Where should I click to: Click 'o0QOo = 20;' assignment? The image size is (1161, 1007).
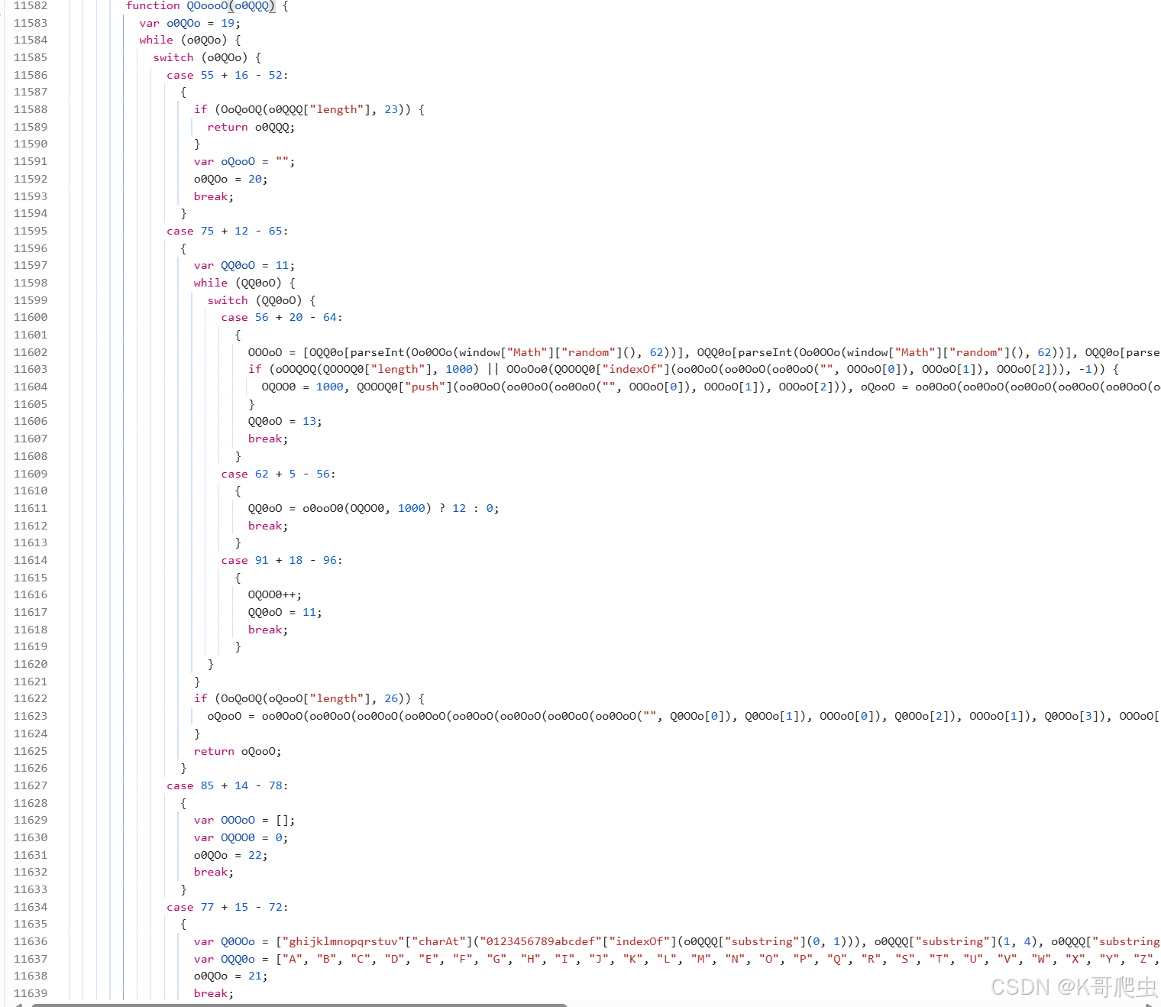coord(231,179)
